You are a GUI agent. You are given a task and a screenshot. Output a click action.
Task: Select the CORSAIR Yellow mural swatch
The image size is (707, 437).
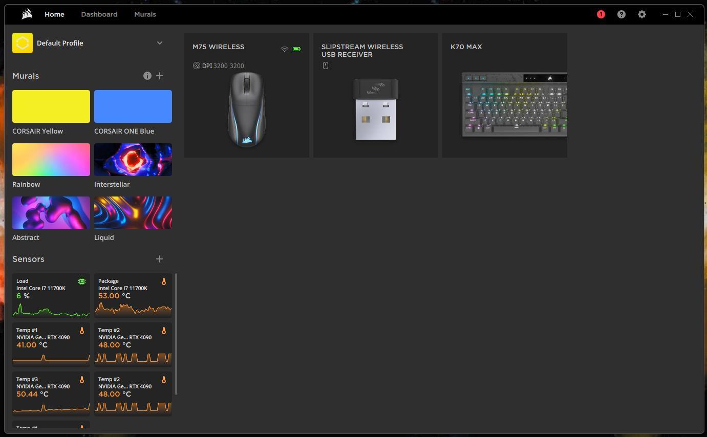pyautogui.click(x=51, y=106)
